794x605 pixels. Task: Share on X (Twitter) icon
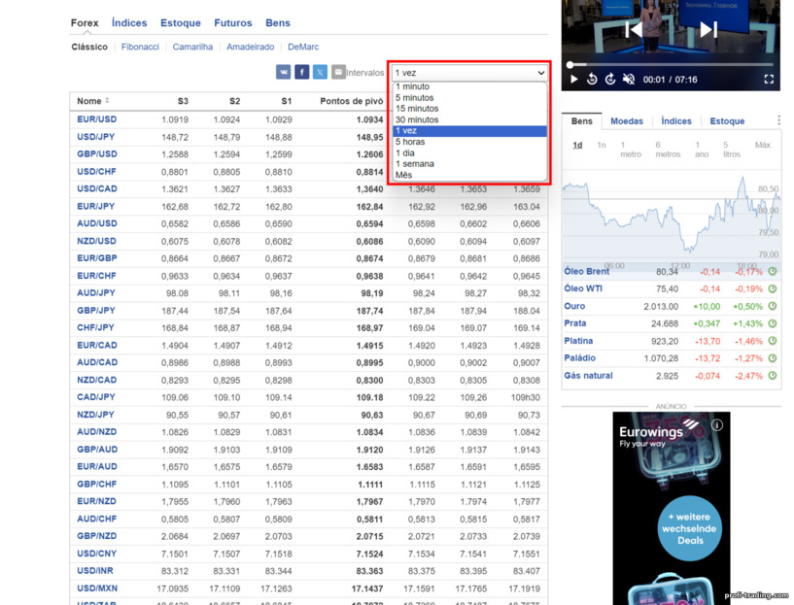[x=320, y=72]
